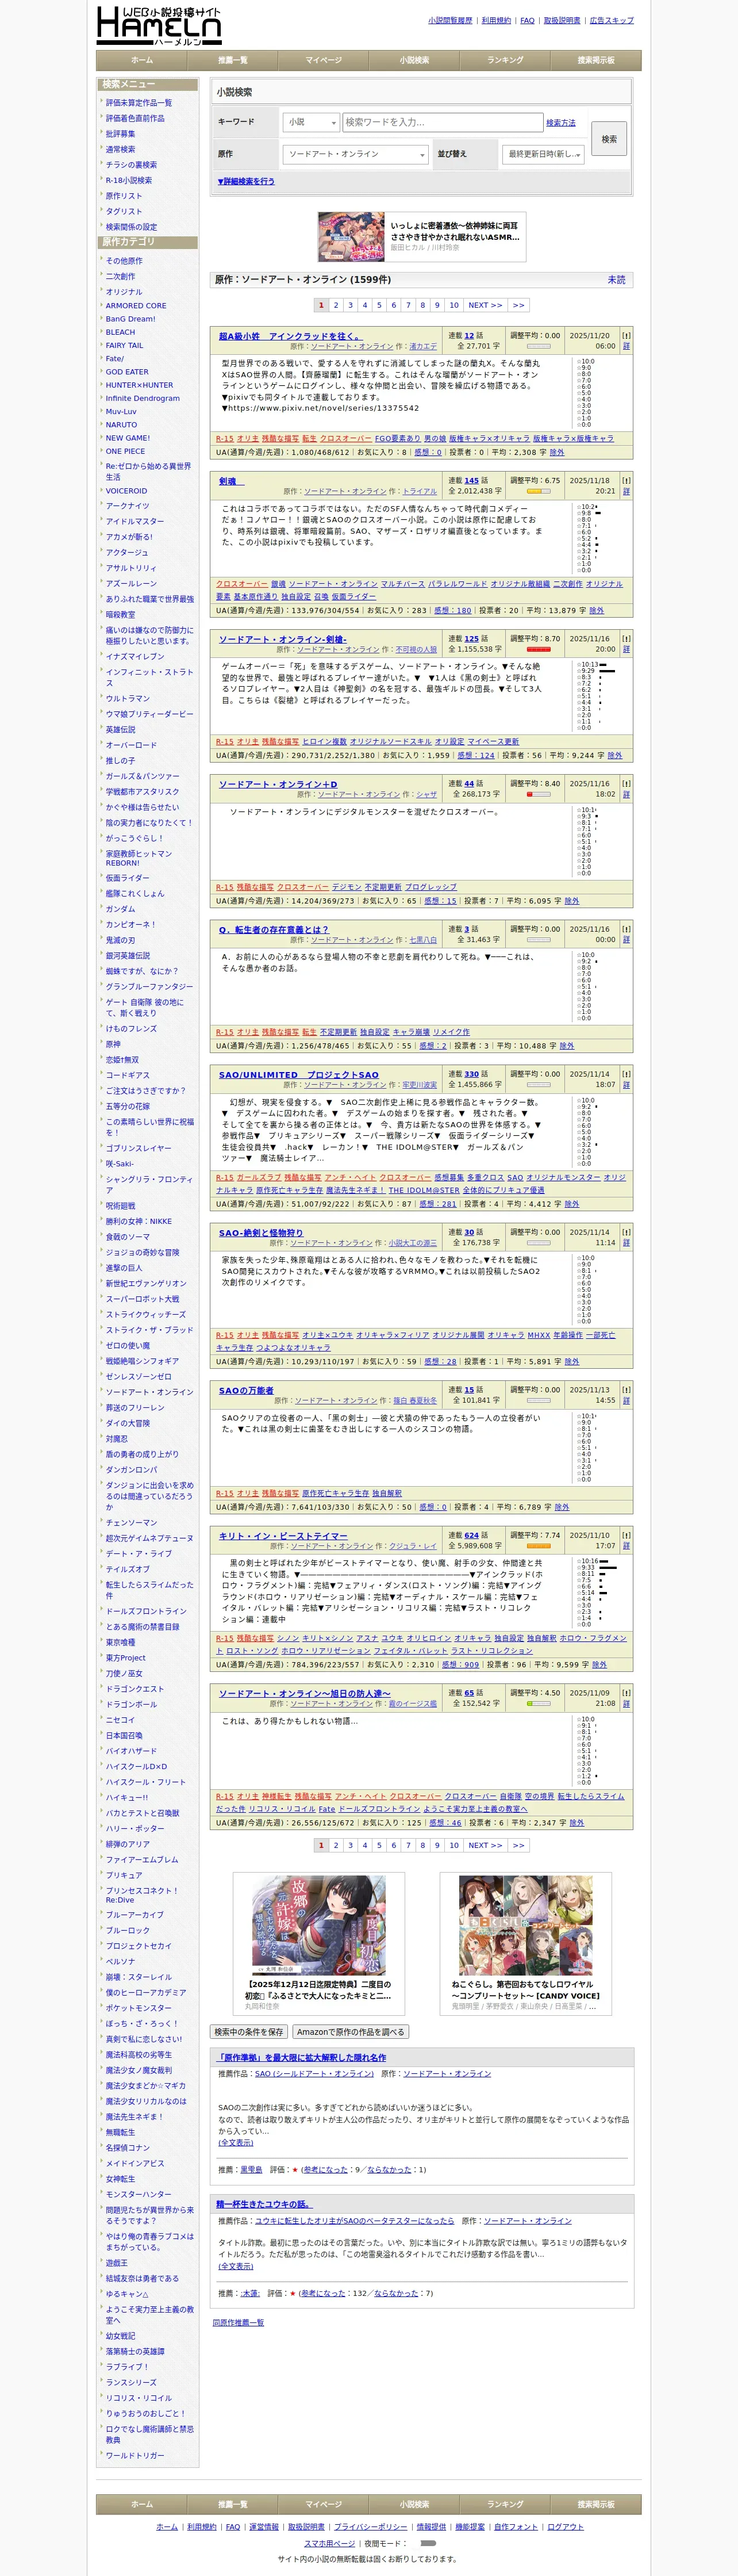Open novel SAO/UNLIMITED プロジェクトSAO
The height and width of the screenshot is (2576, 738).
tap(299, 1074)
